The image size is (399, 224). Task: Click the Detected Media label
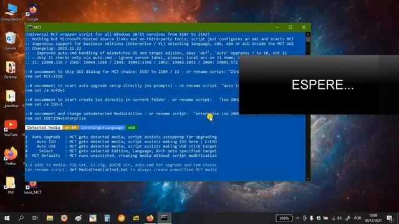coord(44,128)
